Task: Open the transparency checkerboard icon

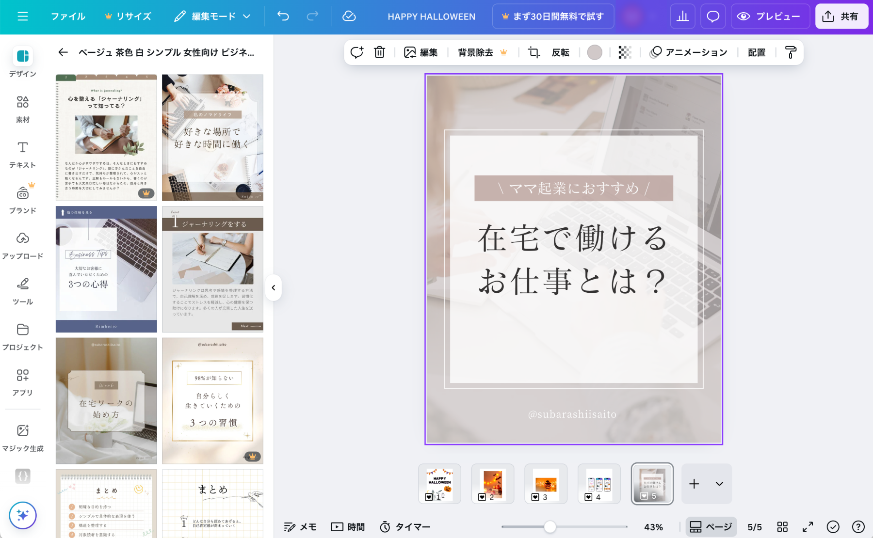Action: (625, 52)
